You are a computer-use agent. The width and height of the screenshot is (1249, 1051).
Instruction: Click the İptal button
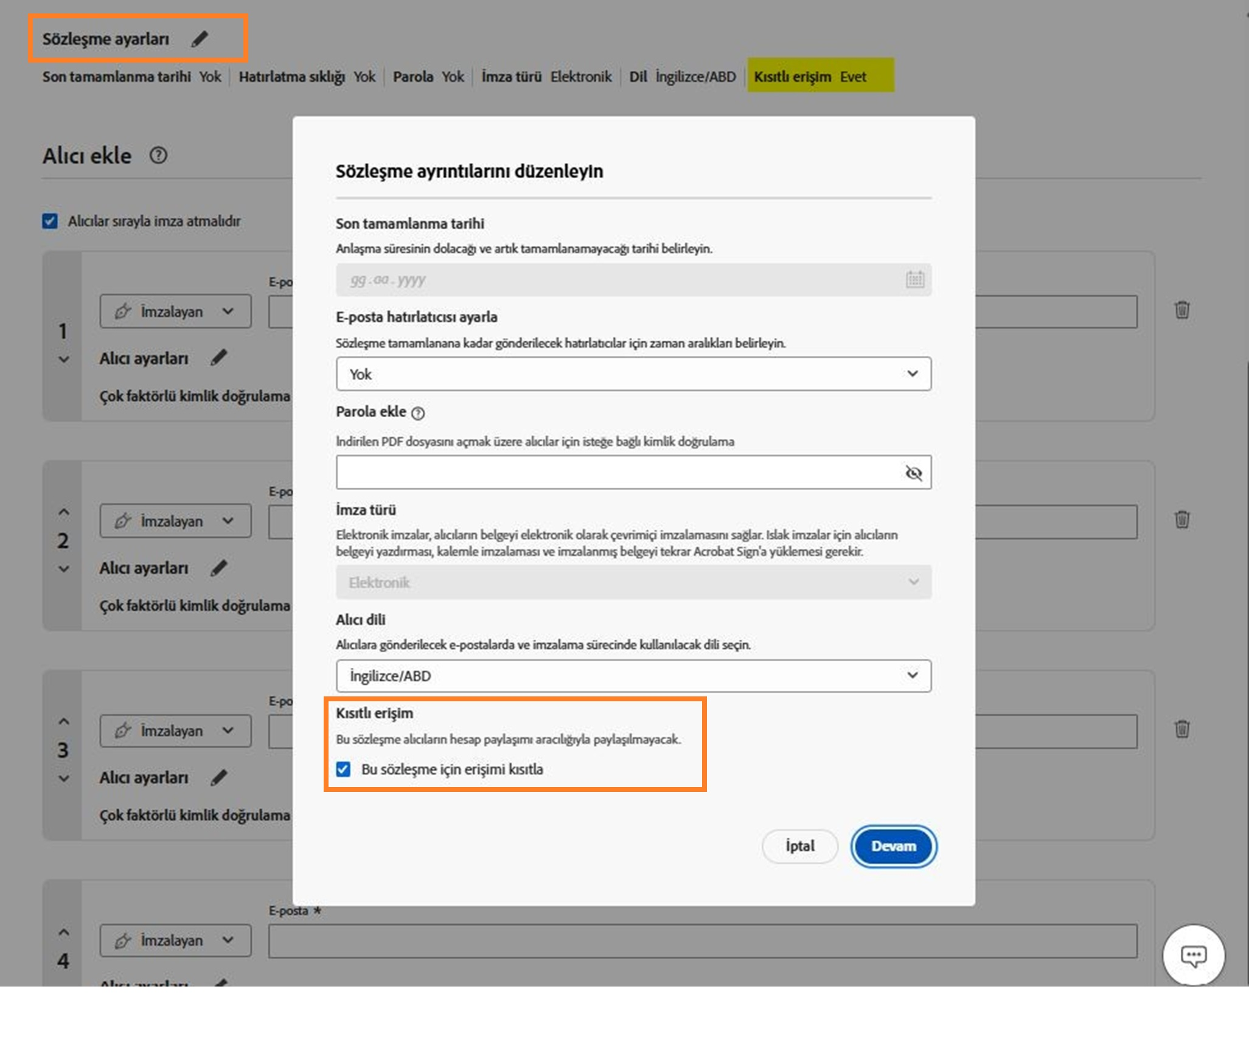click(x=799, y=846)
